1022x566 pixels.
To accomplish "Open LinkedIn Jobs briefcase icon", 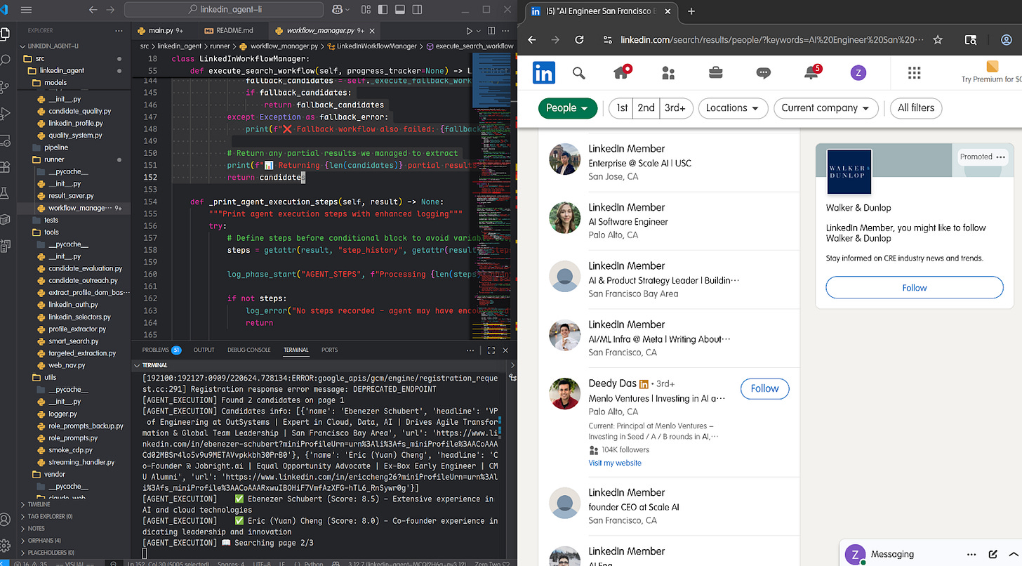I will (715, 73).
